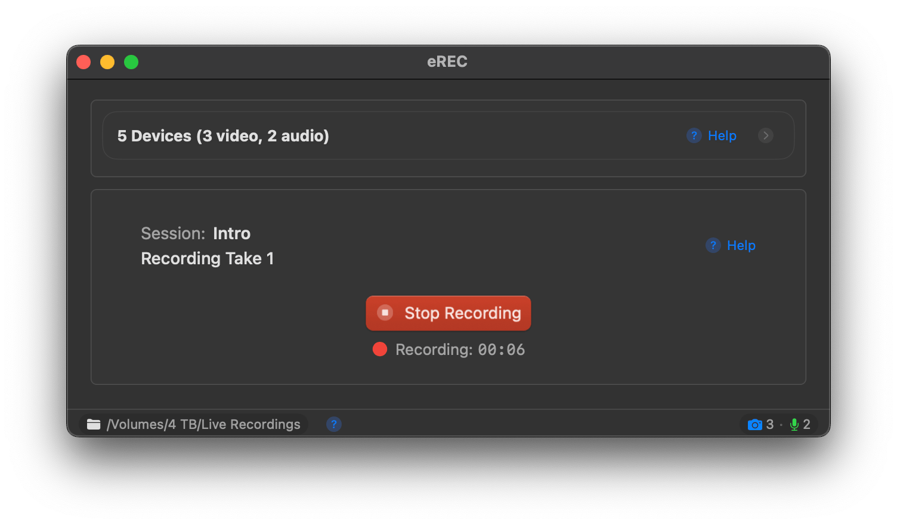Viewport: 897px width, 525px height.
Task: Expand the devices list with the chevron
Action: [766, 135]
